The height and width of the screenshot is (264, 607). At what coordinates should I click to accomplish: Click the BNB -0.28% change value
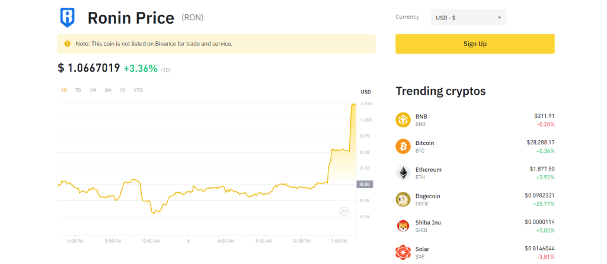coord(545,124)
